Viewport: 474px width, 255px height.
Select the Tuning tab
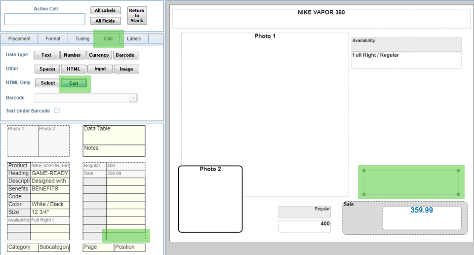82,39
